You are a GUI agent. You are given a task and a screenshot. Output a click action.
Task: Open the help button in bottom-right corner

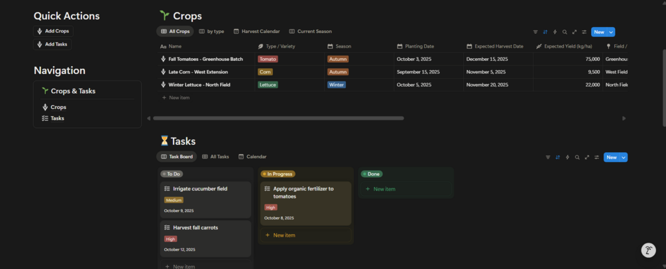pos(649,250)
